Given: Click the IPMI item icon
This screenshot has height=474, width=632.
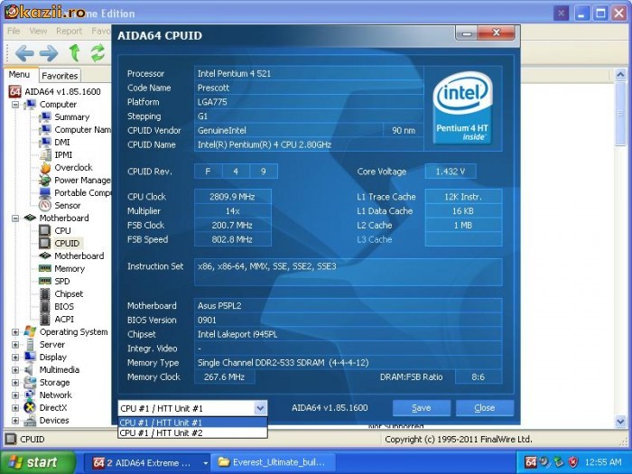Looking at the screenshot, I should pyautogui.click(x=46, y=154).
